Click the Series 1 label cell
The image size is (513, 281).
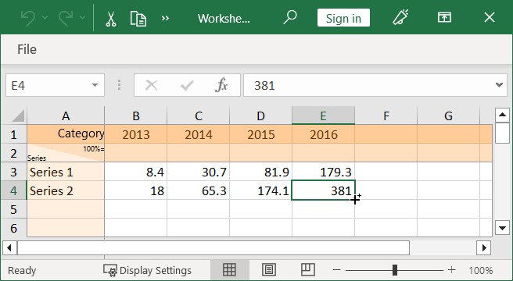[x=66, y=172]
